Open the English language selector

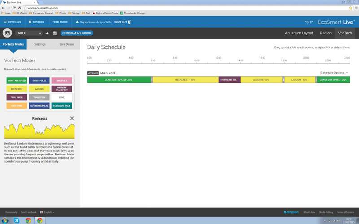tap(47, 212)
